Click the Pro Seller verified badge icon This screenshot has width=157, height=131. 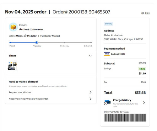[x=25, y=36]
